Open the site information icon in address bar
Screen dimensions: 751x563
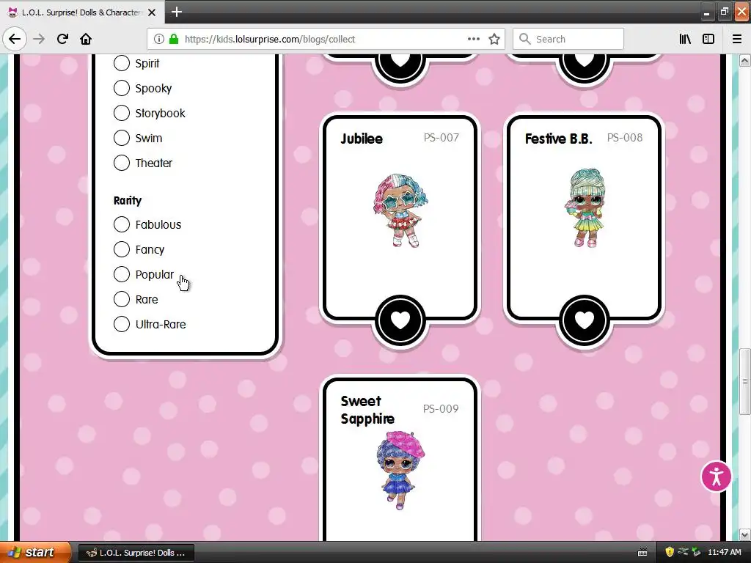pyautogui.click(x=158, y=40)
